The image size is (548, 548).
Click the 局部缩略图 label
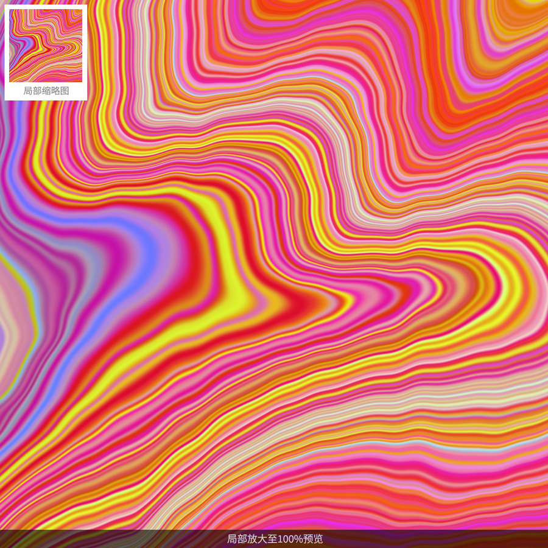coord(46,91)
